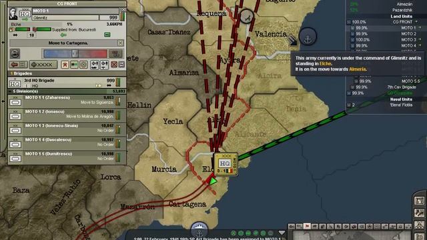Image resolution: width=427 pixels, height=240 pixels.
Task: Toggle the first green message filter button
Action: pos(234,233)
